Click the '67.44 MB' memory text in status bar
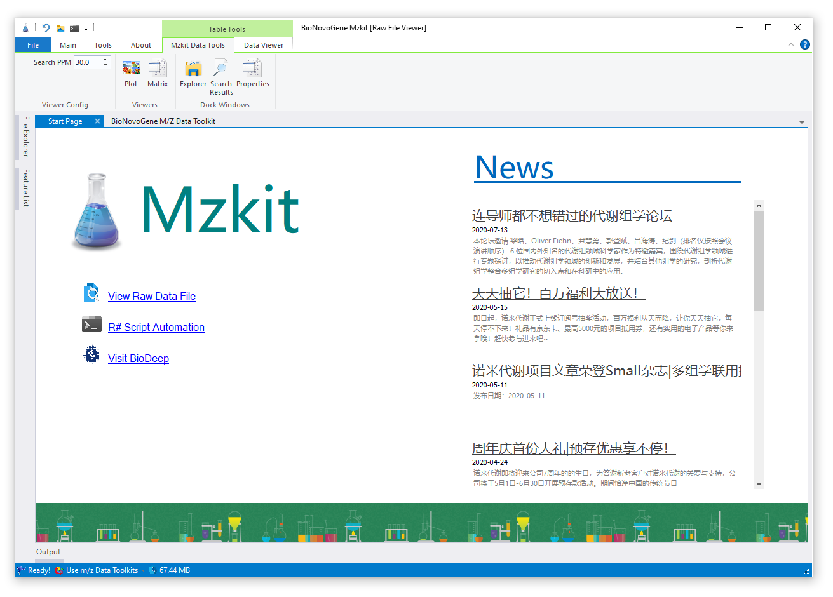Screen dimensions: 833x597 175,570
